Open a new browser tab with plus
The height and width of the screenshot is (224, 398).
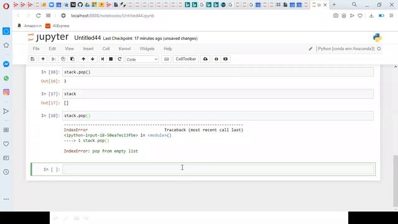334,4
